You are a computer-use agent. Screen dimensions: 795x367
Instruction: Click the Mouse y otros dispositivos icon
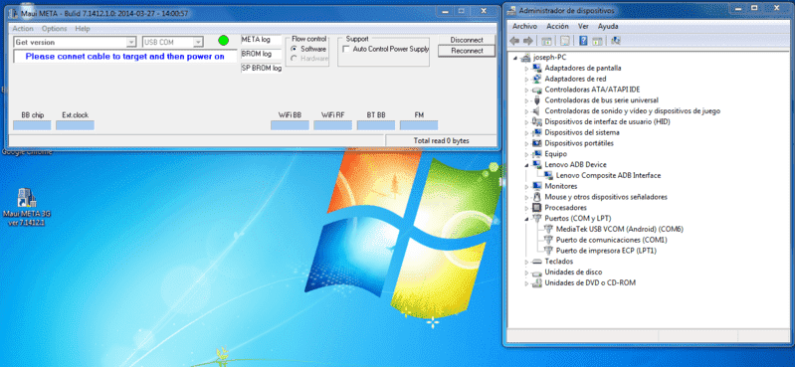pos(537,197)
